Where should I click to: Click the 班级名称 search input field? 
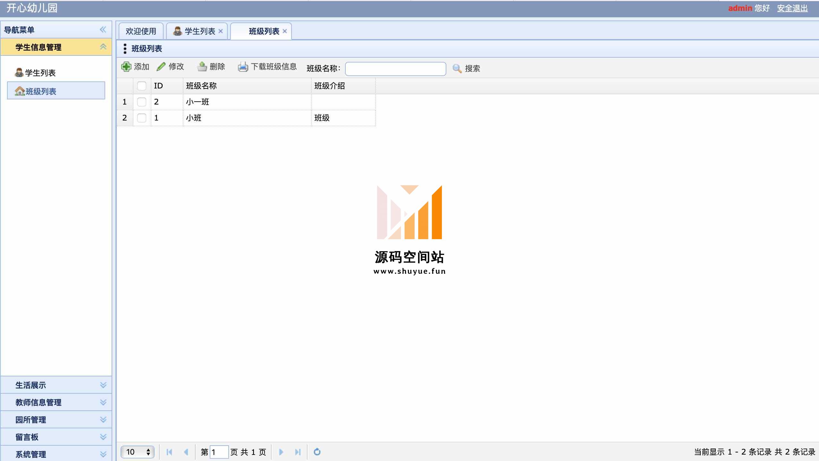395,69
